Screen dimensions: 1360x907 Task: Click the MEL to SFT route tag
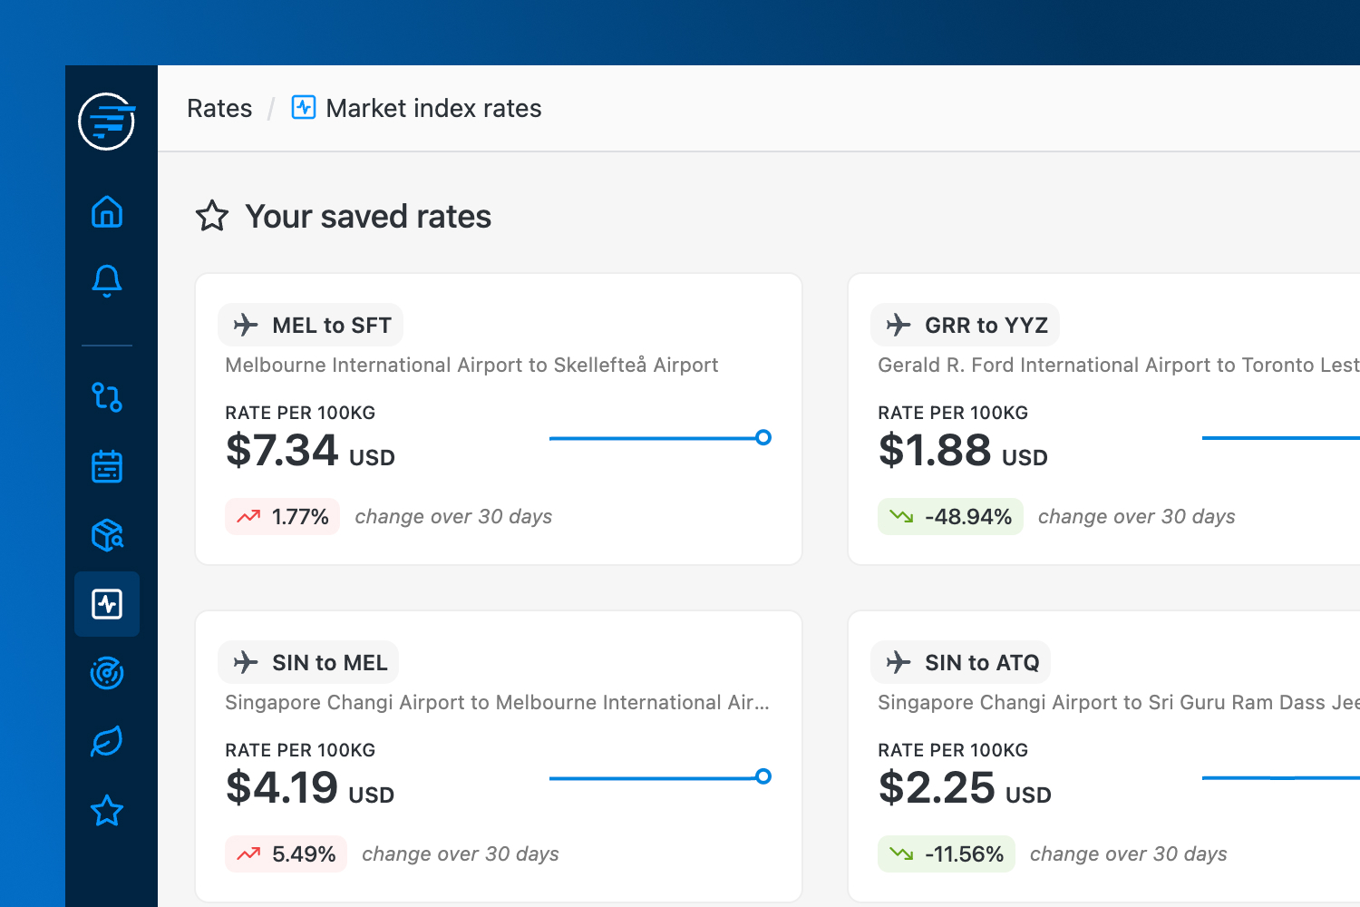coord(310,325)
